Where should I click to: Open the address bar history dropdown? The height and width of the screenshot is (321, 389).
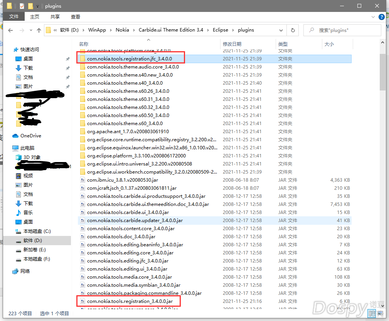(281, 30)
